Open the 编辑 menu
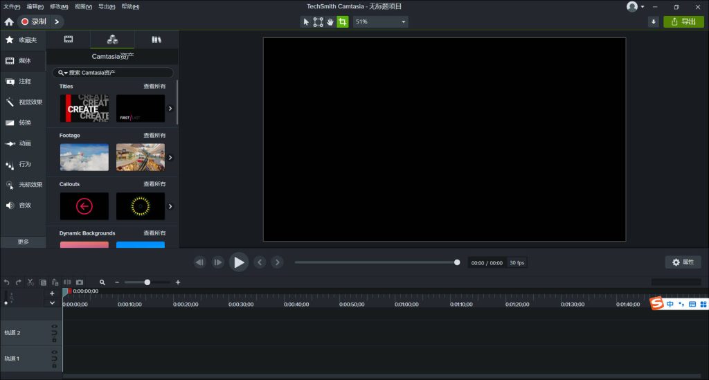709x380 pixels. point(35,7)
